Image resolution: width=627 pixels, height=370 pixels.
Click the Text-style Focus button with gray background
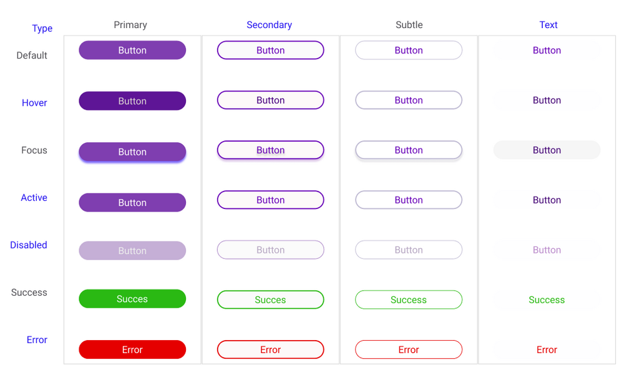[547, 150]
